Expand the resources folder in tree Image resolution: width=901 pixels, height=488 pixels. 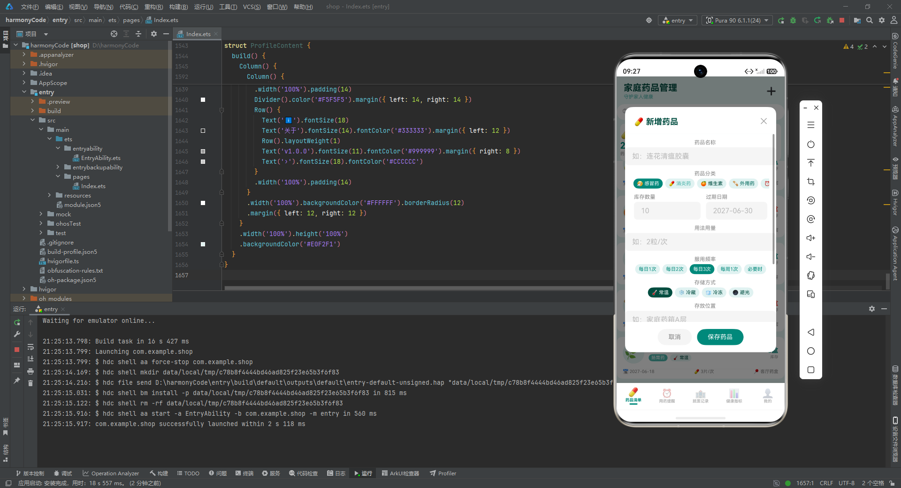50,195
